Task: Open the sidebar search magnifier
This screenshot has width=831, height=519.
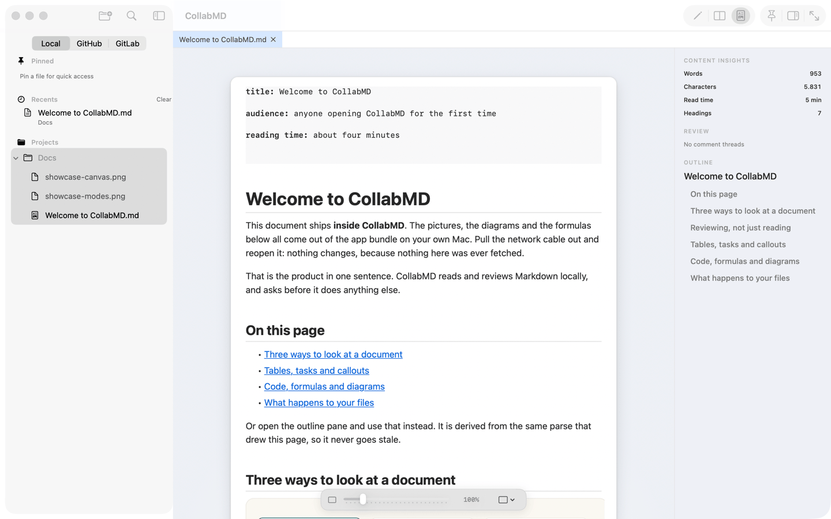Action: [x=132, y=16]
